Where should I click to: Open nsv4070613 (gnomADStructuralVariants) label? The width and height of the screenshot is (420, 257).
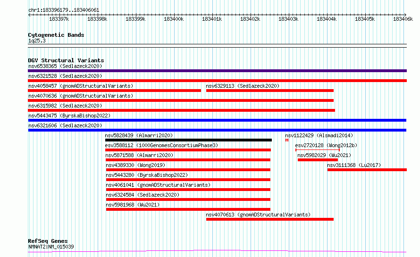(258, 215)
